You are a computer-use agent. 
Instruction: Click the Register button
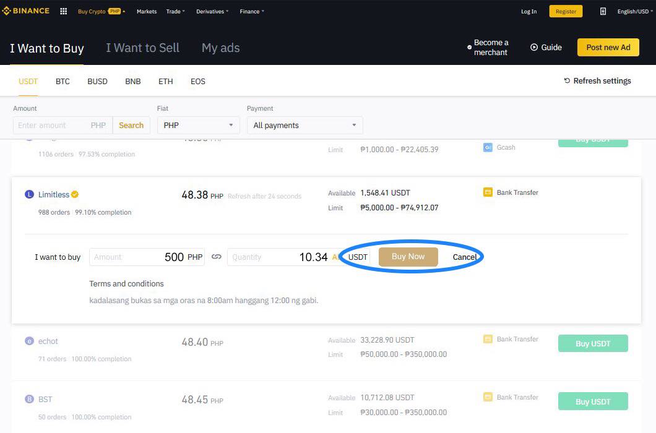(566, 11)
